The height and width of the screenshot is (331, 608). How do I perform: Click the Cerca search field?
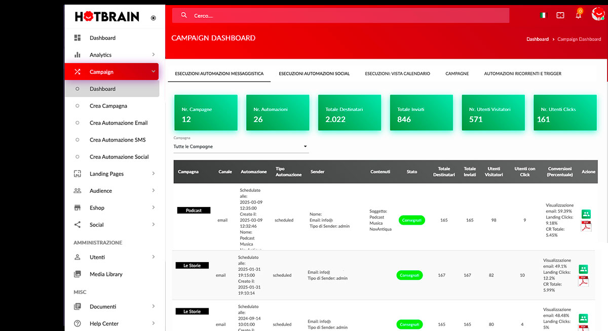(x=350, y=16)
